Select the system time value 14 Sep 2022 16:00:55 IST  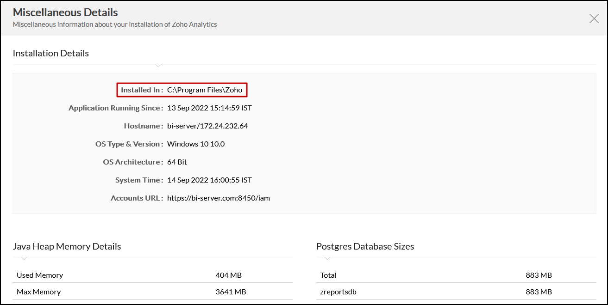pos(209,180)
